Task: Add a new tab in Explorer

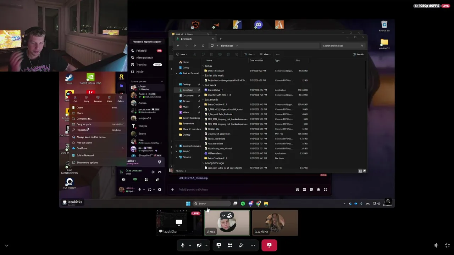Action: (220, 39)
